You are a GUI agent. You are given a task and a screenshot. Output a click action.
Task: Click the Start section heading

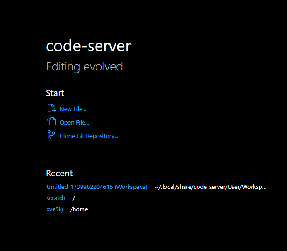[x=55, y=93]
